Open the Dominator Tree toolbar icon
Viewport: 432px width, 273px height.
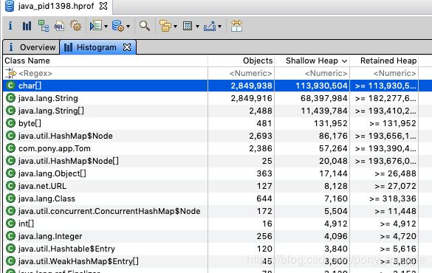[44, 26]
